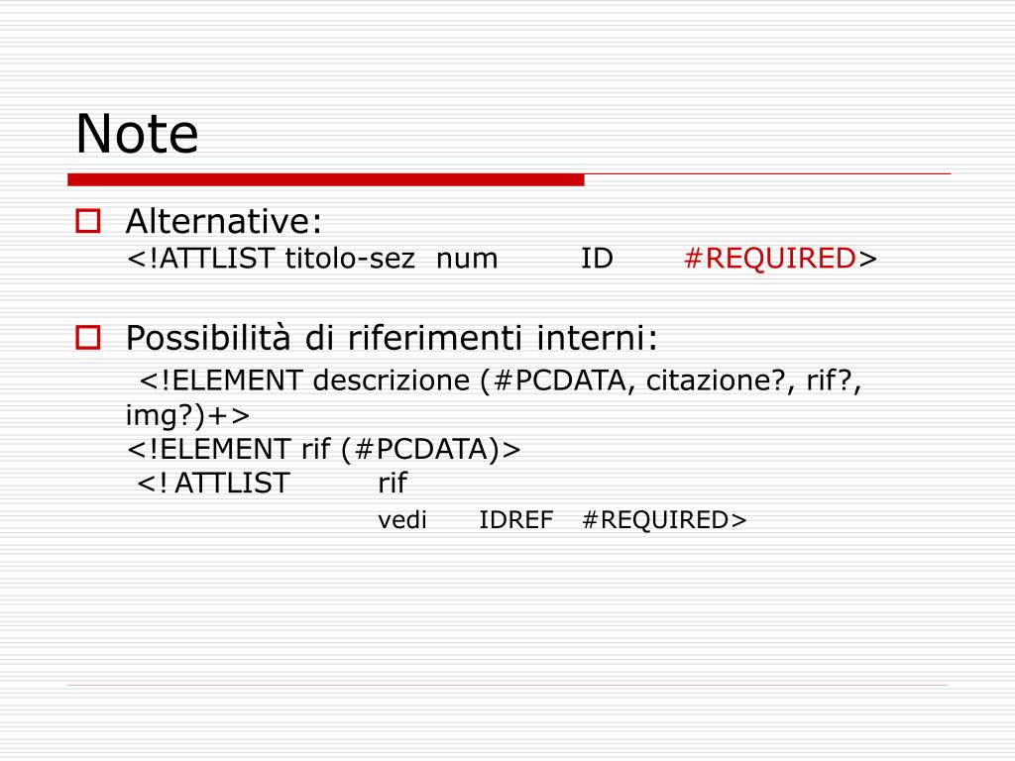Click the "num" attribute name
The height and width of the screenshot is (761, 1015).
(467, 260)
